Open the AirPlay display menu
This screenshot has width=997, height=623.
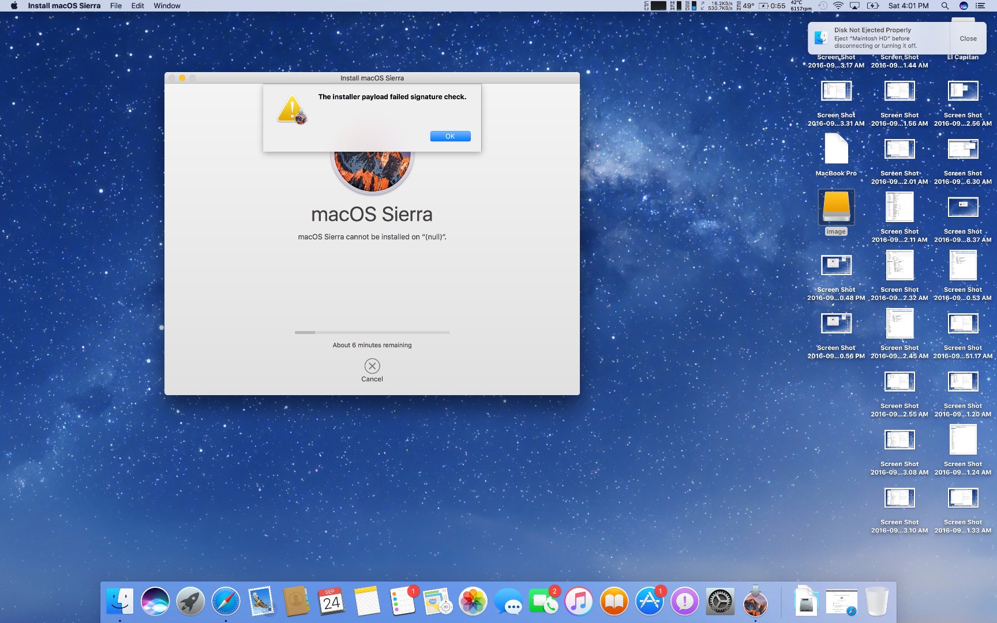pyautogui.click(x=855, y=6)
